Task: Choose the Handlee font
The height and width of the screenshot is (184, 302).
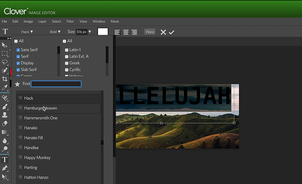Action: pos(58,148)
